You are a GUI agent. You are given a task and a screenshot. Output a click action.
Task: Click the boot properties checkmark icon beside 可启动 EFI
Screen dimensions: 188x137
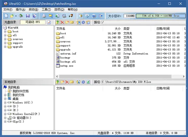tap(49, 22)
